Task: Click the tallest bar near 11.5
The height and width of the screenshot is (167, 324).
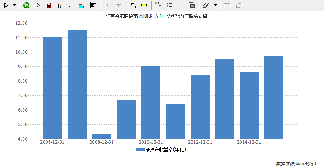Action: (x=77, y=84)
